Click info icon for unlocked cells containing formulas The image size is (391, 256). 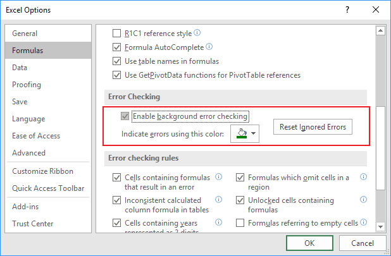364,200
